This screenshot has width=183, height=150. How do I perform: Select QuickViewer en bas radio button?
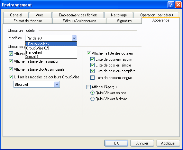click(92, 93)
